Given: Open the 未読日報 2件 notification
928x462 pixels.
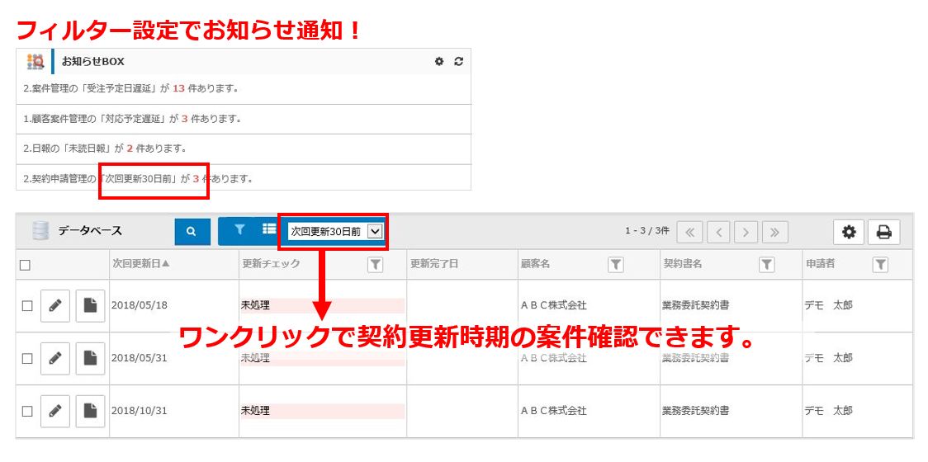Looking at the screenshot, I should [x=105, y=148].
